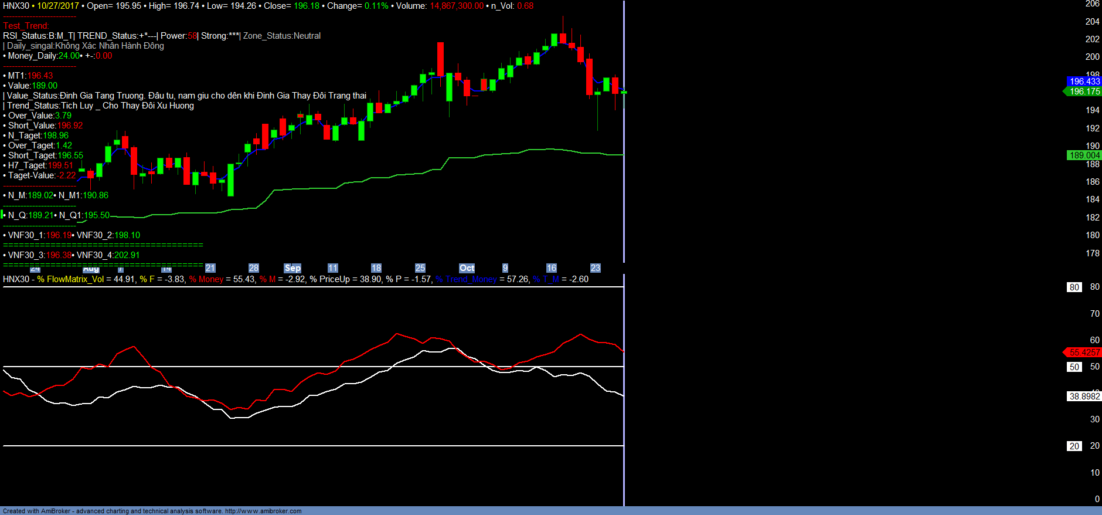
Task: Click the HNX30 symbol title at top
Action: point(16,6)
